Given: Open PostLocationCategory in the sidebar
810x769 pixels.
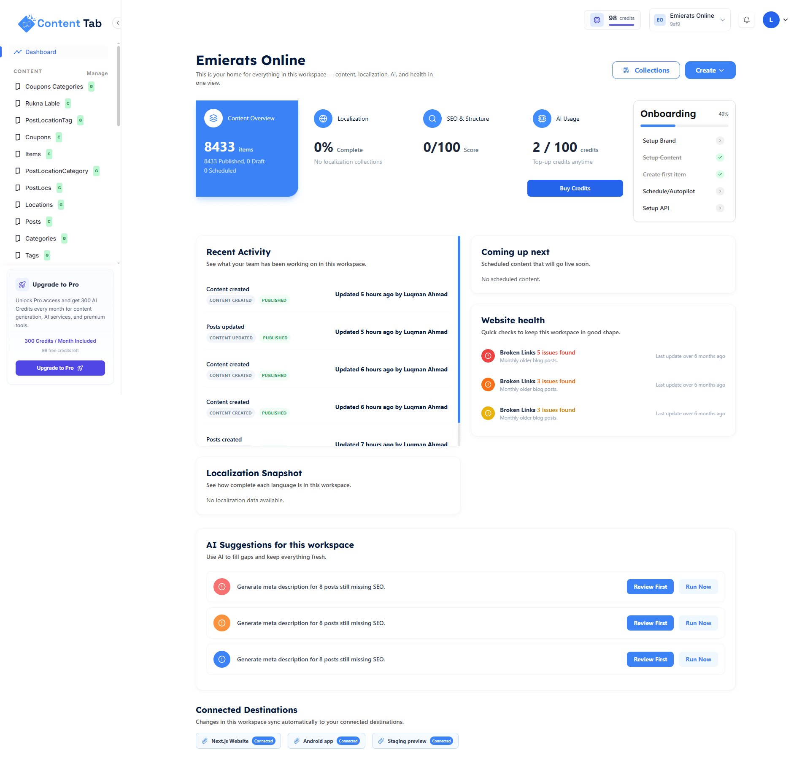Looking at the screenshot, I should 57,171.
